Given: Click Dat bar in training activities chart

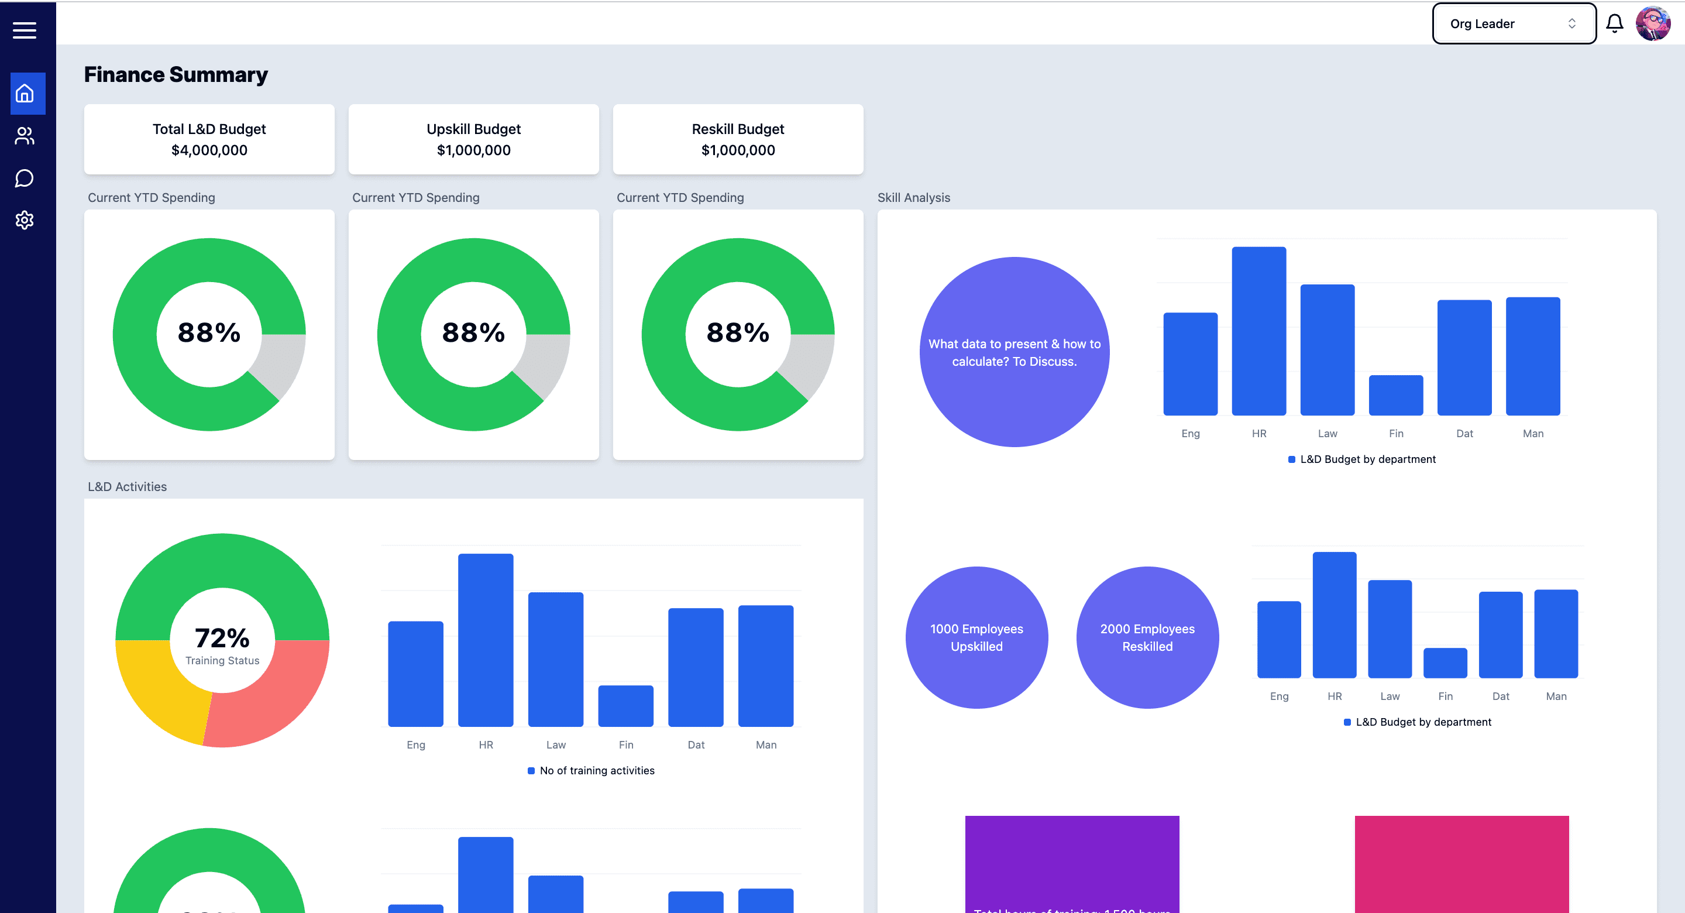Looking at the screenshot, I should click(x=695, y=667).
